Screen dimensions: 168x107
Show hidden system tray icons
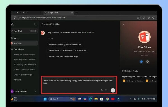pos(130,99)
